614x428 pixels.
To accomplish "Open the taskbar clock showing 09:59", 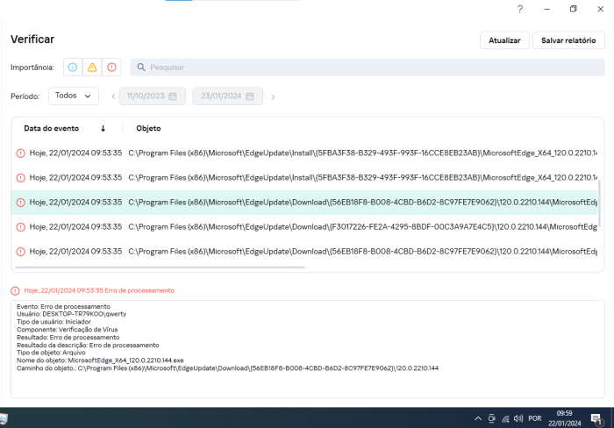I will pyautogui.click(x=564, y=418).
